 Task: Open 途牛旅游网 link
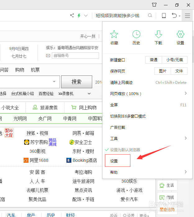pyautogui.click(x=83, y=181)
